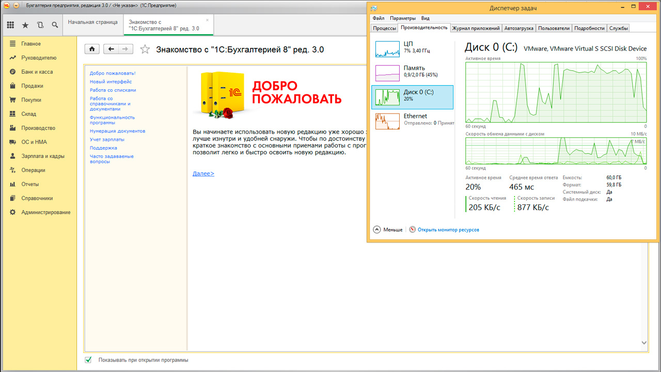The height and width of the screenshot is (372, 661).
Task: Click the search magnifier icon
Action: pyautogui.click(x=55, y=25)
